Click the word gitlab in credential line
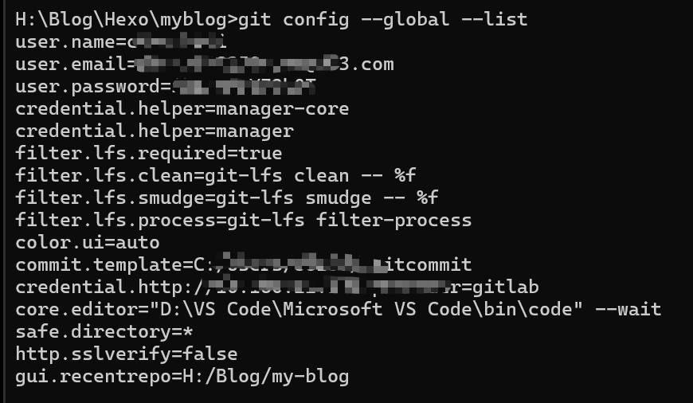Image resolution: width=693 pixels, height=403 pixels. click(x=506, y=287)
